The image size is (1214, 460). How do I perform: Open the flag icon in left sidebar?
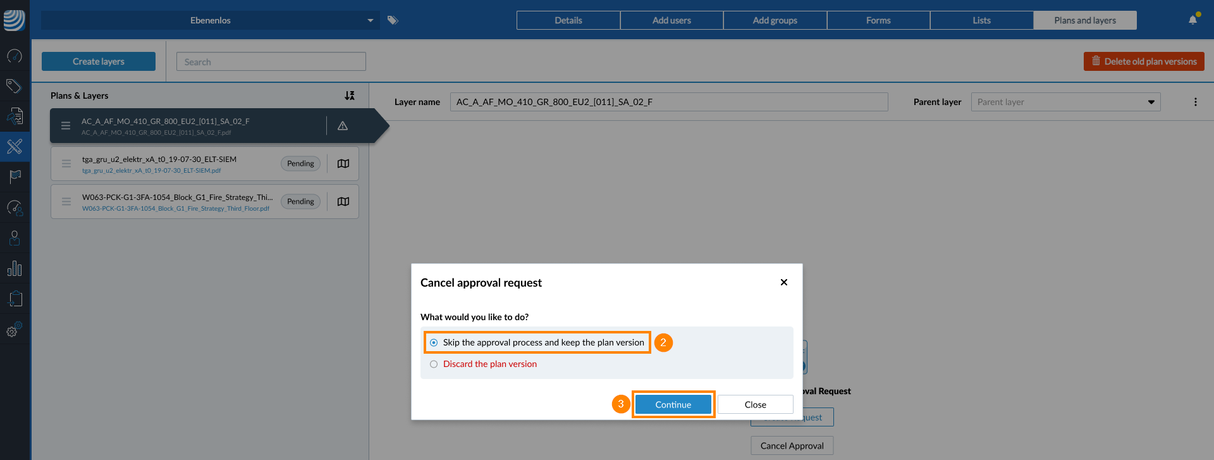coord(15,177)
